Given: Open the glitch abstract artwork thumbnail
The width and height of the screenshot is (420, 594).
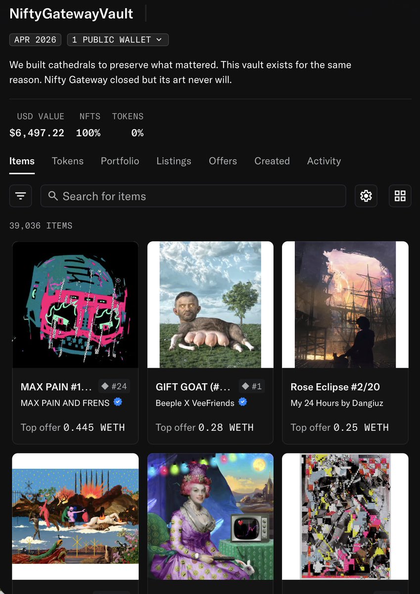Looking at the screenshot, I should pyautogui.click(x=345, y=516).
